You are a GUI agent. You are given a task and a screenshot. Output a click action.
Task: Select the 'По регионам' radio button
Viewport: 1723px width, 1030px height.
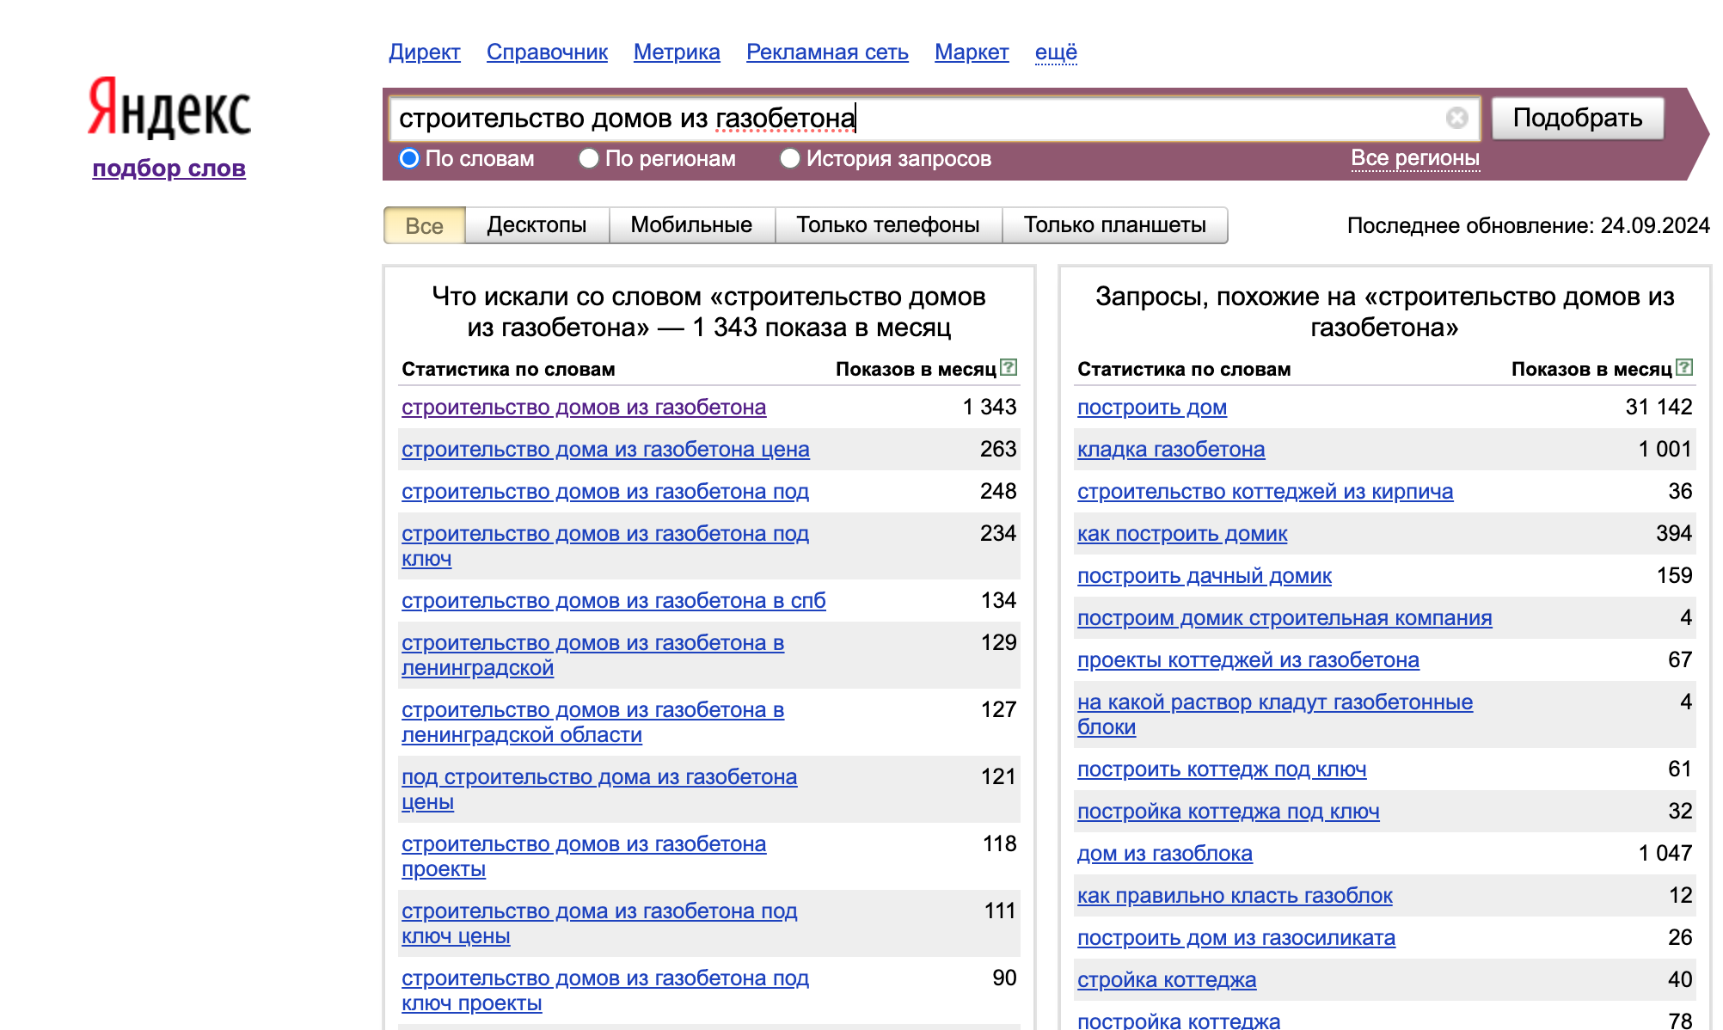pyautogui.click(x=589, y=159)
